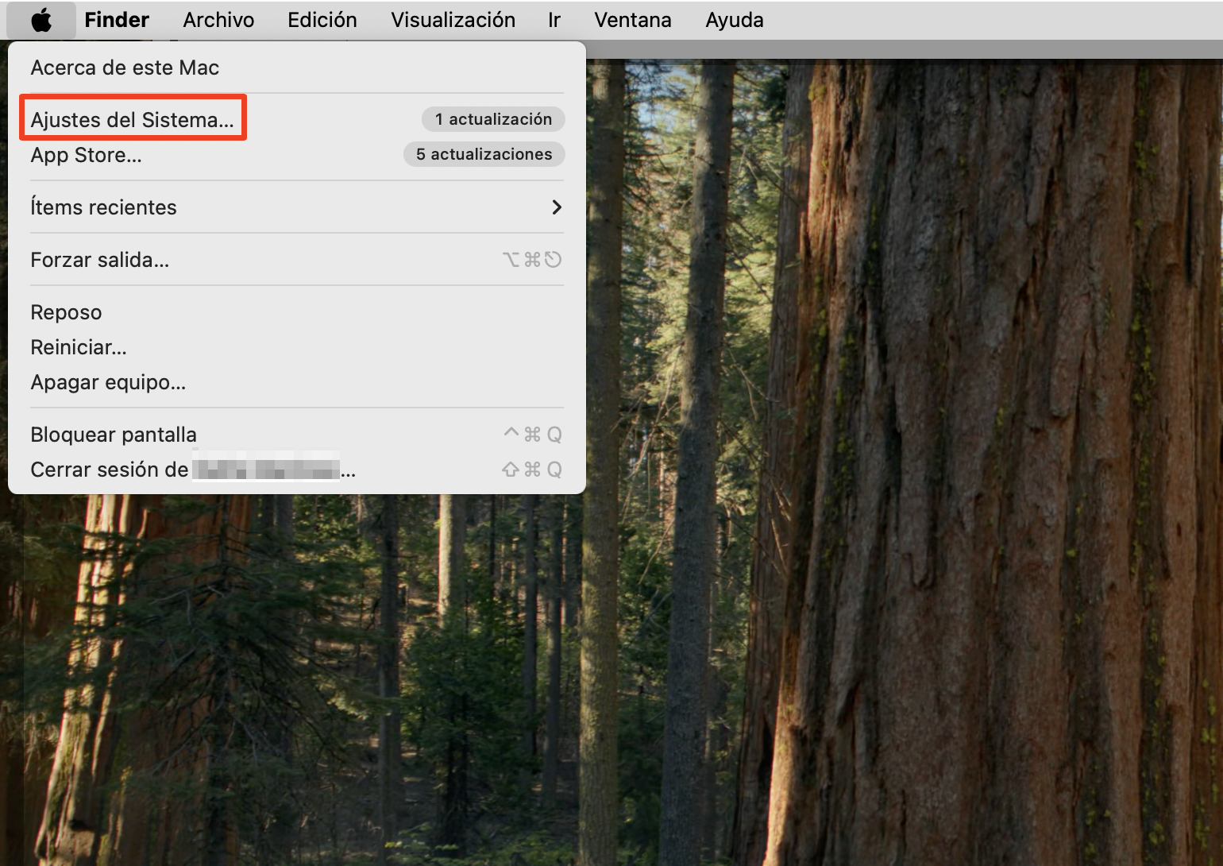This screenshot has height=866, width=1223.
Task: Open the Visualización menu
Action: click(453, 20)
